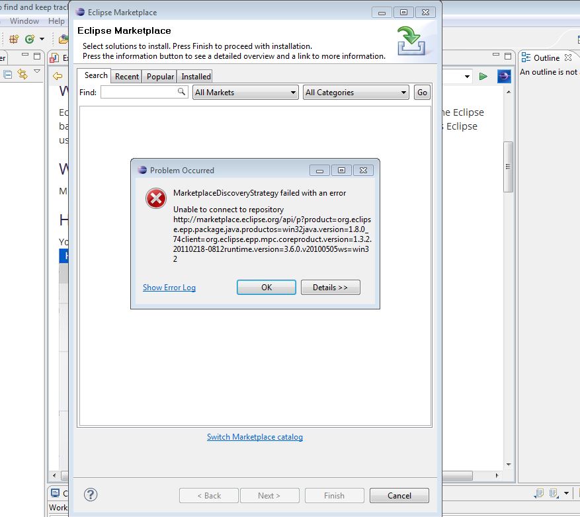This screenshot has height=517, width=580.
Task: Switch to the Installed tab
Action: click(x=196, y=77)
